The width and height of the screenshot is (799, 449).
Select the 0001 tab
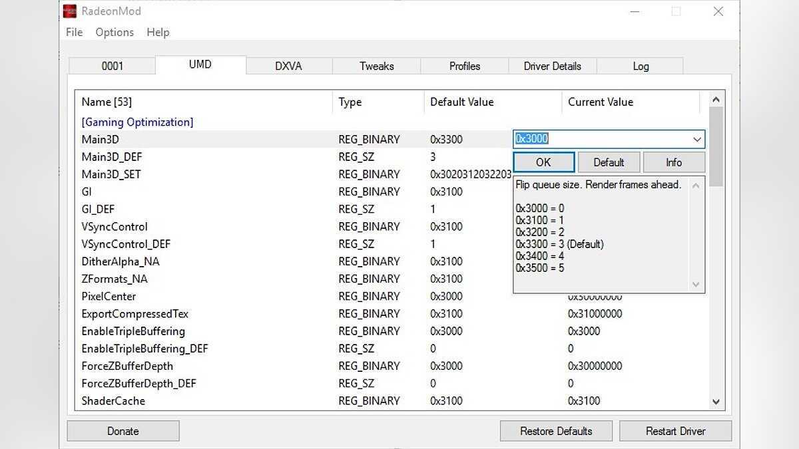point(112,66)
